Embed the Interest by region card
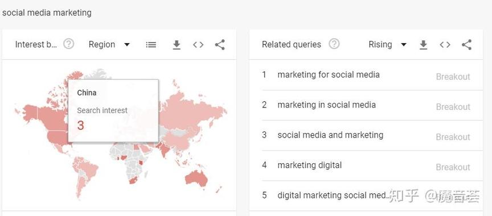Viewport: 492px width, 216px height. pyautogui.click(x=198, y=45)
